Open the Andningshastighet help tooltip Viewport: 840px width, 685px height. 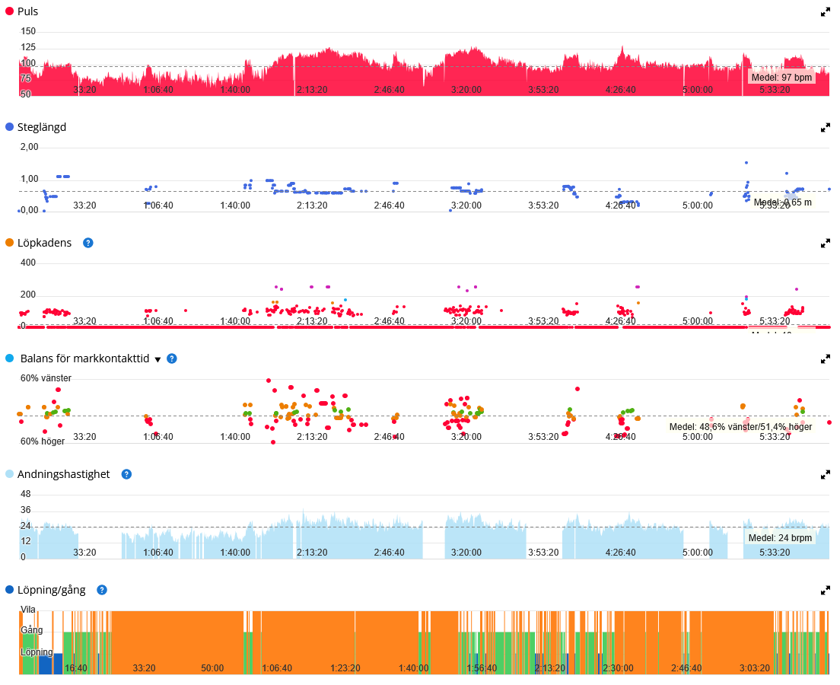click(126, 474)
